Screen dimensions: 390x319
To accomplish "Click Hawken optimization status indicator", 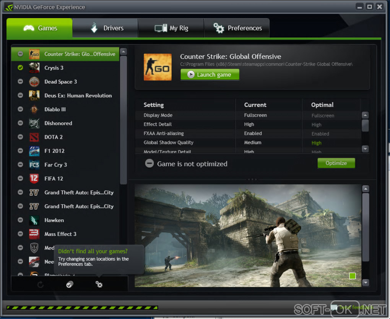I will [x=20, y=220].
